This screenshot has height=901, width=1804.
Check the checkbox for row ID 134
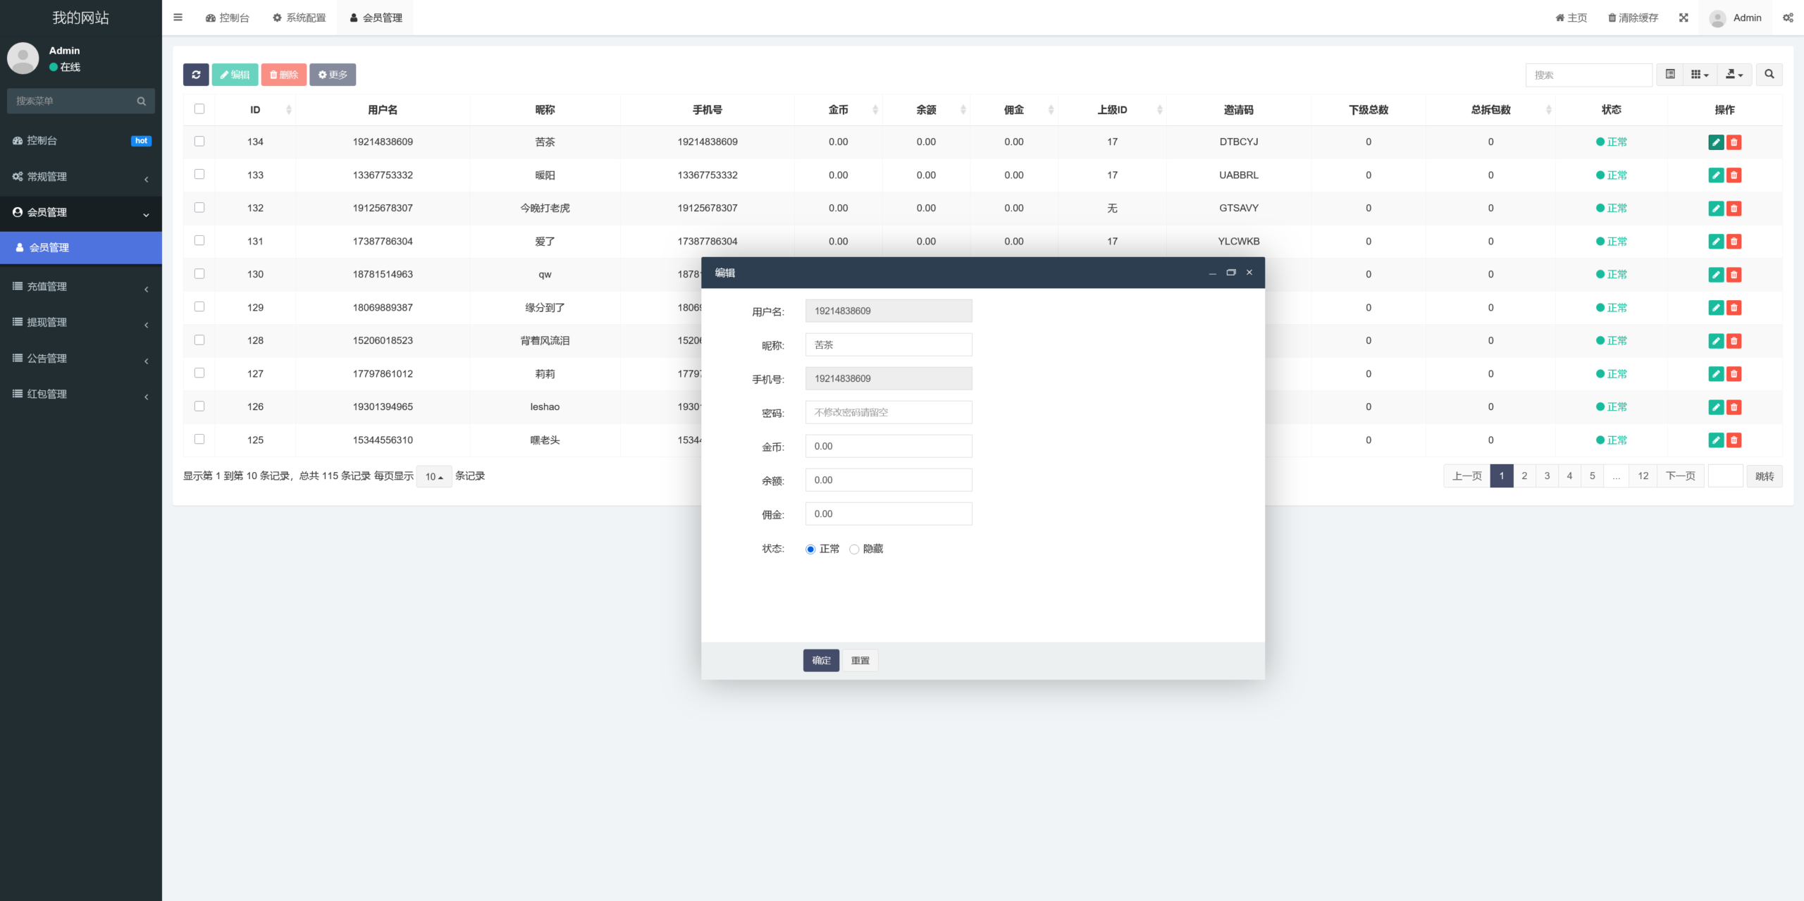199,142
